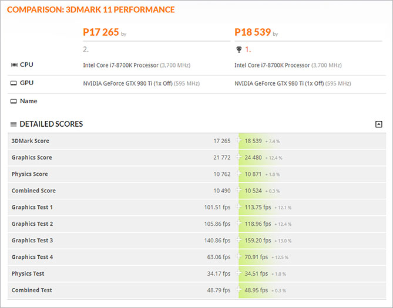393x308 pixels.
Task: Open the P18 539 score result
Action: (253, 32)
